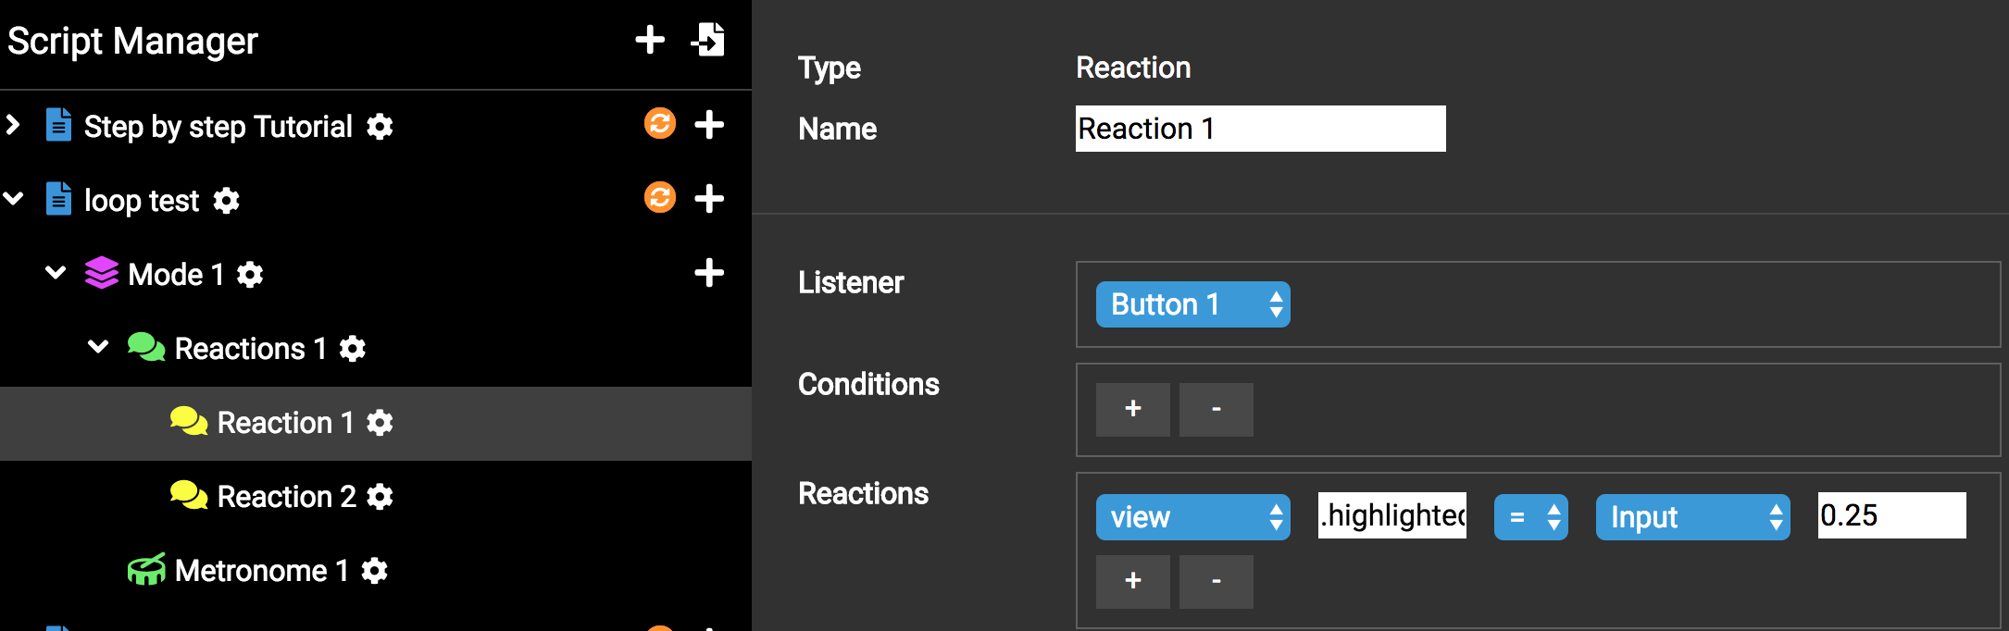Click orange sync icon for Step by step Tutorial
The image size is (2009, 631).
pyautogui.click(x=660, y=124)
